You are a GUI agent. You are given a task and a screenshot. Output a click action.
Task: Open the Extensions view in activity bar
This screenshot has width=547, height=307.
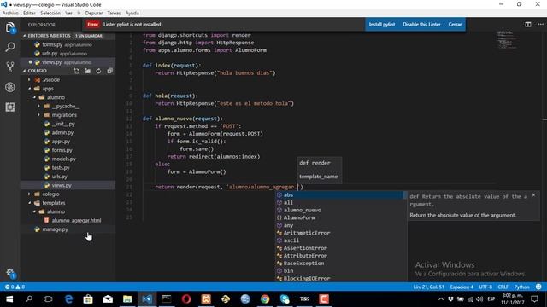(x=10, y=107)
